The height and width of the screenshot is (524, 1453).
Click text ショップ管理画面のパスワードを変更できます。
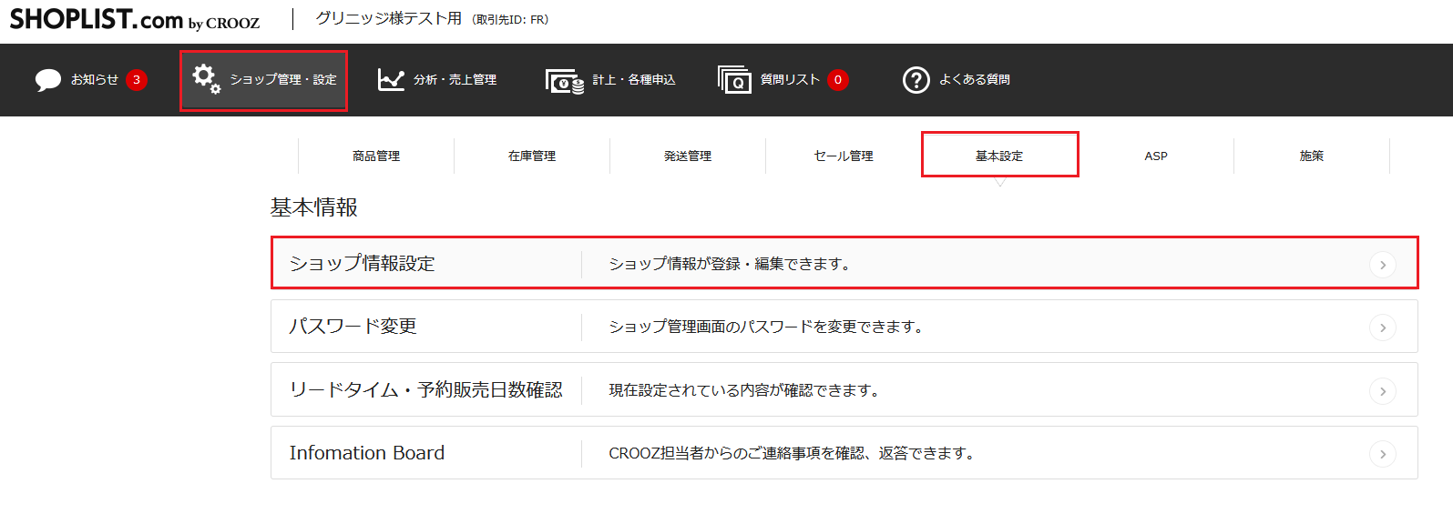766,327
